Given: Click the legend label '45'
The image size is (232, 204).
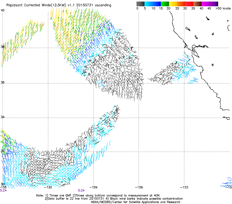Looking at the screenshot, I should 209,8.
